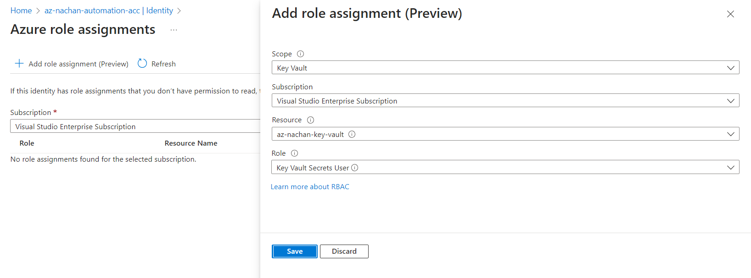
Task: Close the Add role assignment panel
Action: click(x=730, y=14)
